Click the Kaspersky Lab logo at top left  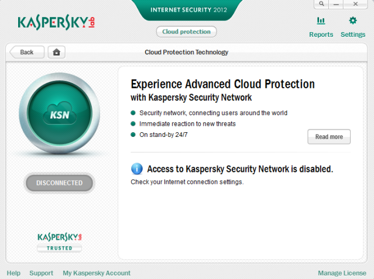56,22
